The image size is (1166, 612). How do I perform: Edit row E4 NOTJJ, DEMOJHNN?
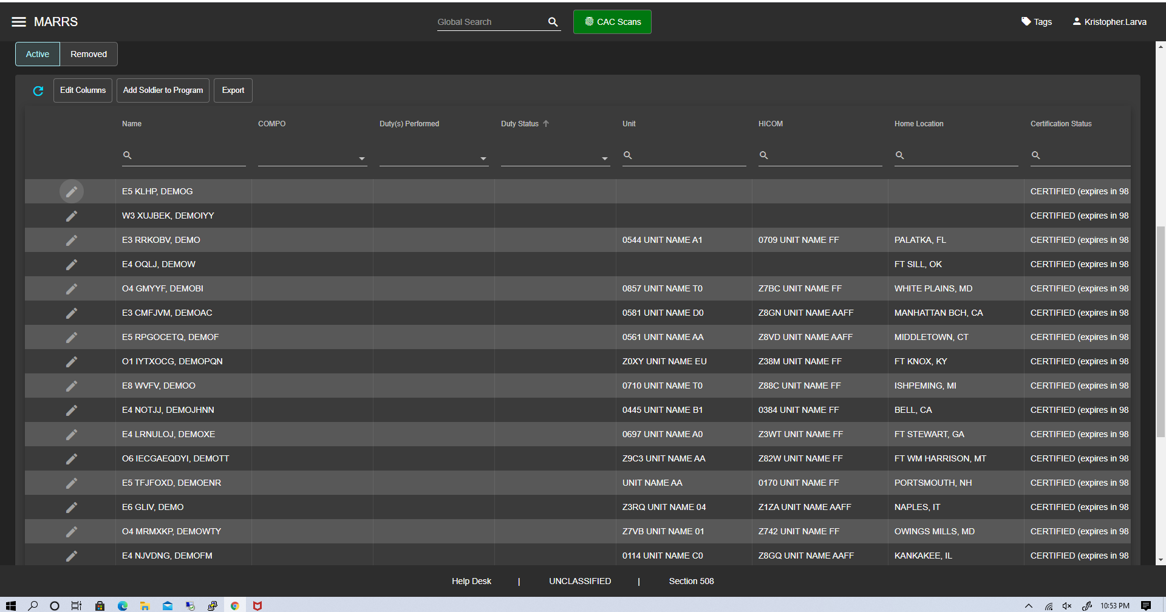pyautogui.click(x=72, y=410)
